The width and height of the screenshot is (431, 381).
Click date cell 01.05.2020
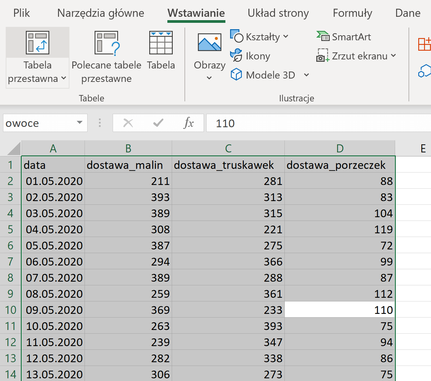point(53,181)
